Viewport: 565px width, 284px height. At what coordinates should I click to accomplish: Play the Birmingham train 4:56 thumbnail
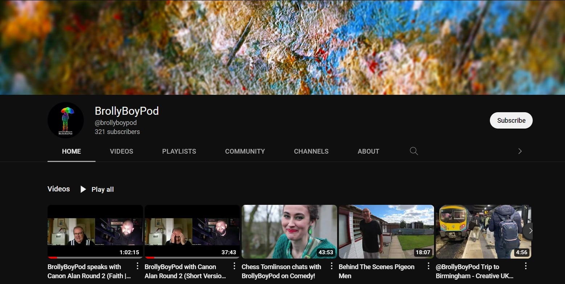pyautogui.click(x=483, y=232)
